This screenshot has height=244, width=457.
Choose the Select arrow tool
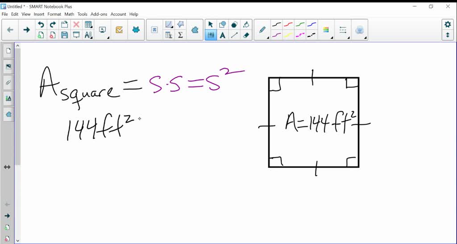click(211, 25)
